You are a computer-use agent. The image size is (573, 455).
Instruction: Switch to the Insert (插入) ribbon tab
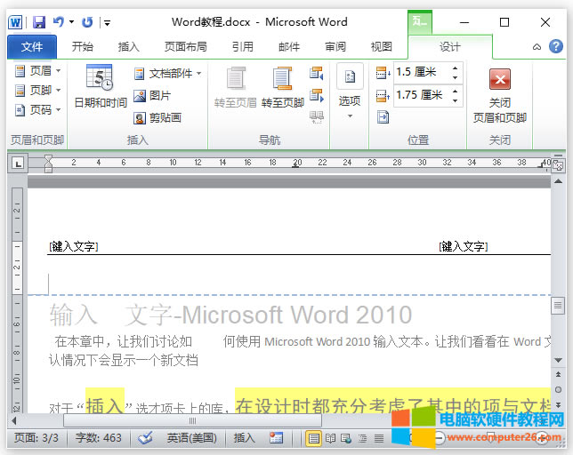[x=129, y=47]
